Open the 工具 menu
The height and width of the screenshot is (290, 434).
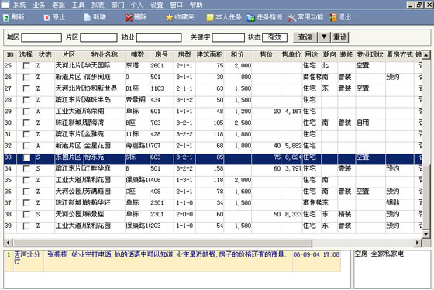78,5
